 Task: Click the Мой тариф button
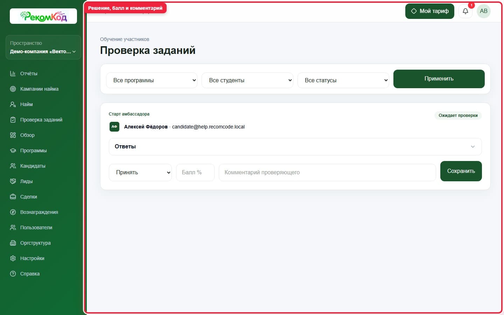pos(430,11)
